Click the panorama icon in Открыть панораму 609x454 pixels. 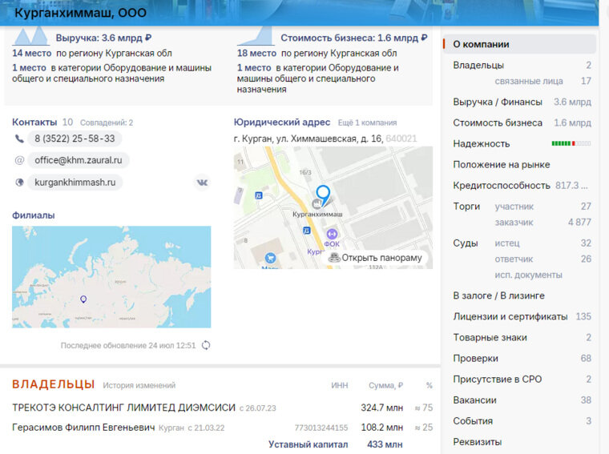pos(334,258)
